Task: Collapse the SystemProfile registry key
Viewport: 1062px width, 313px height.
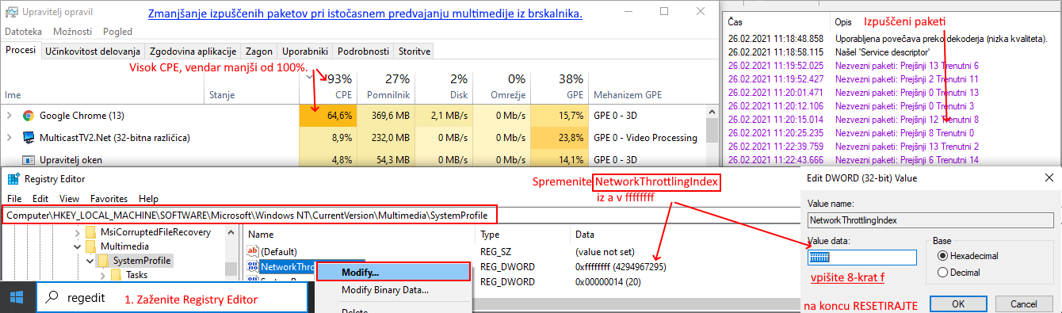Action: point(90,261)
